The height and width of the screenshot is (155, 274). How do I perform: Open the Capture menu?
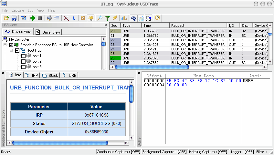tap(17, 10)
